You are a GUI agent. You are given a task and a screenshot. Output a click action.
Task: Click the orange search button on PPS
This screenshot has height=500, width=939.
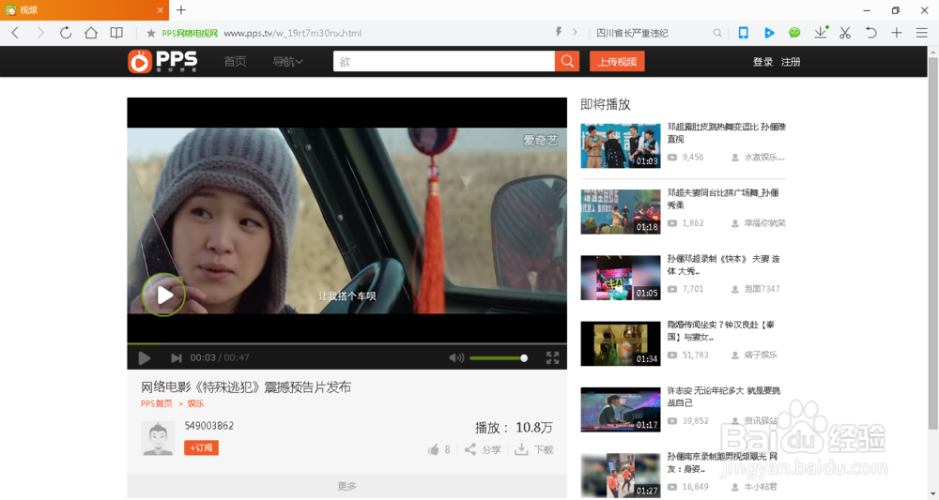pos(567,61)
